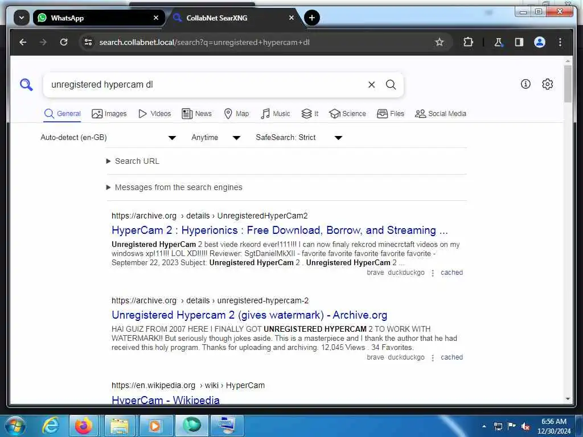Go back to previous page

click(23, 42)
